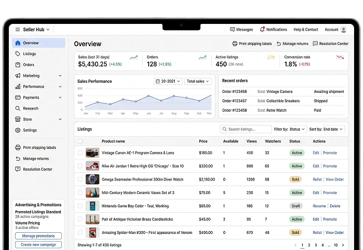Screen dimensions: 363x250
Task: Open the Notifications bell icon
Action: (x=262, y=29)
